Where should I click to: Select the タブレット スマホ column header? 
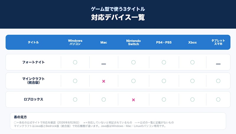[x=218, y=42]
